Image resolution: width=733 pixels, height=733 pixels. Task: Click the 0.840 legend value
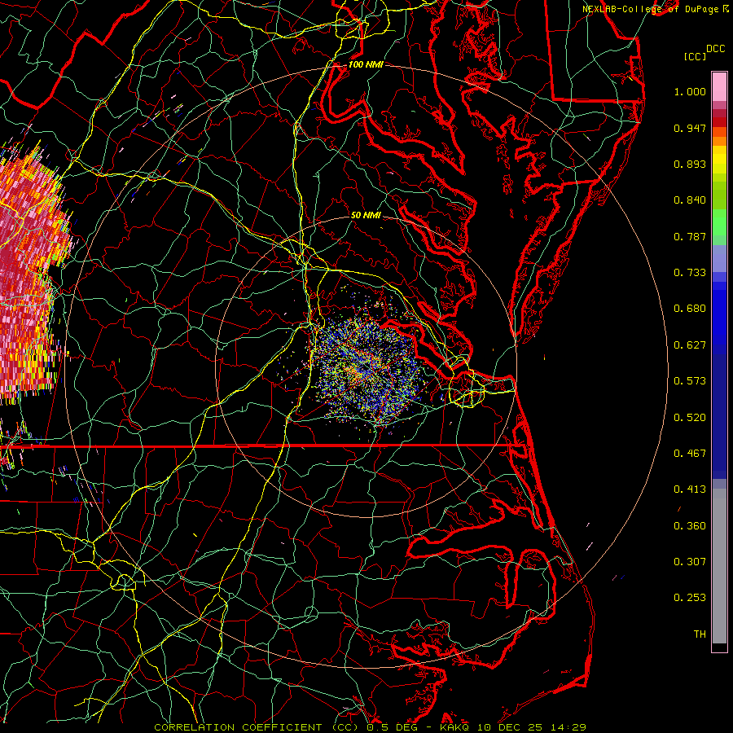click(690, 200)
